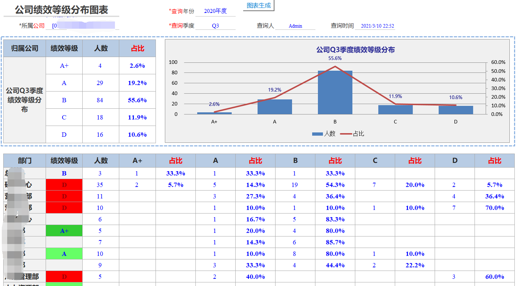Image resolution: width=518 pixels, height=286 pixels.
Task: Click the 归属公司 header in summary table
Action: click(24, 48)
